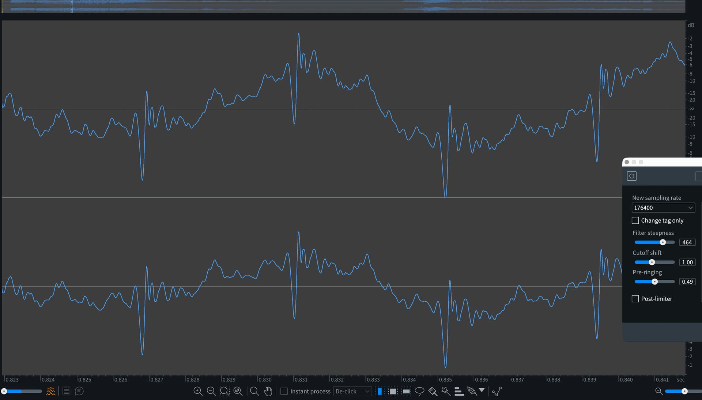The width and height of the screenshot is (702, 400).
Task: Click the zoom out magnifier icon
Action: coord(211,391)
